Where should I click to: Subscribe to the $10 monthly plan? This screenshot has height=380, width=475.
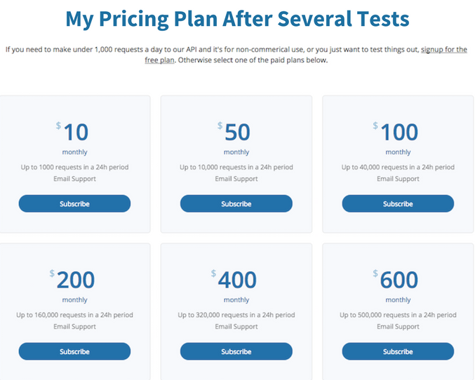pyautogui.click(x=74, y=204)
